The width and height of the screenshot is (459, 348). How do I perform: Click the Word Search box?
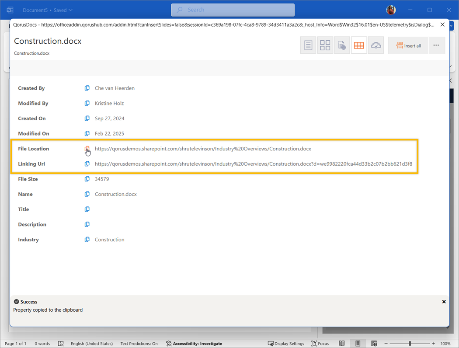233,10
